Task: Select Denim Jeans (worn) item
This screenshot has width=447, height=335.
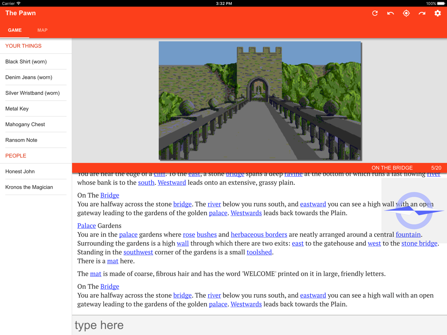Action: (x=36, y=77)
